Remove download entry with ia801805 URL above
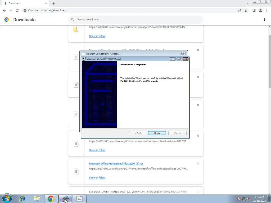Viewport: 271px width, 203px height. 198,136
